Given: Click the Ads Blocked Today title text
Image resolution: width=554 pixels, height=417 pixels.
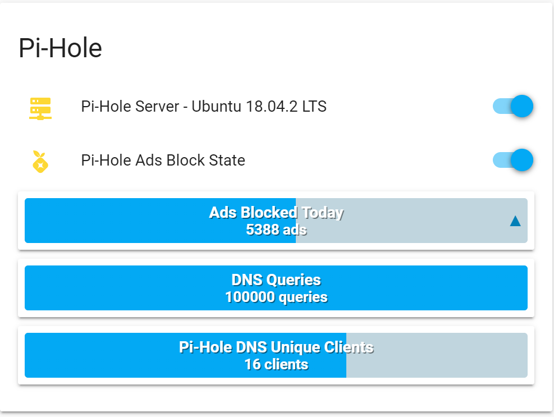Looking at the screenshot, I should [276, 213].
